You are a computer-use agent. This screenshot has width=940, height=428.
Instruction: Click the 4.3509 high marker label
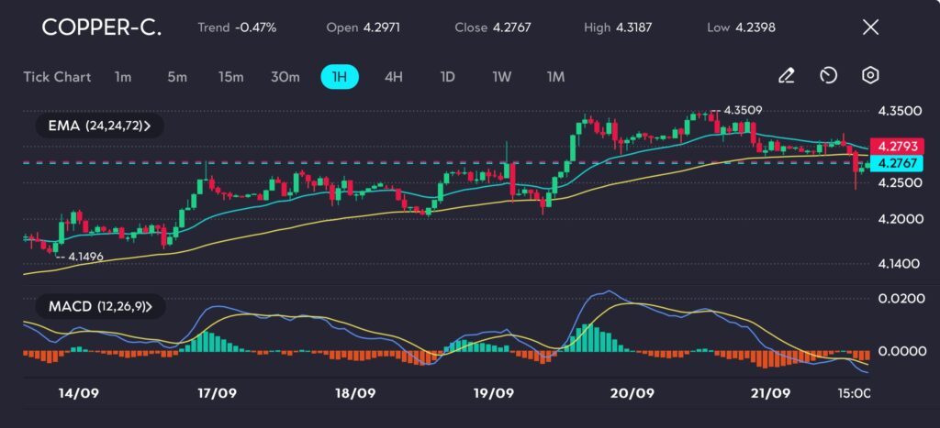[743, 110]
